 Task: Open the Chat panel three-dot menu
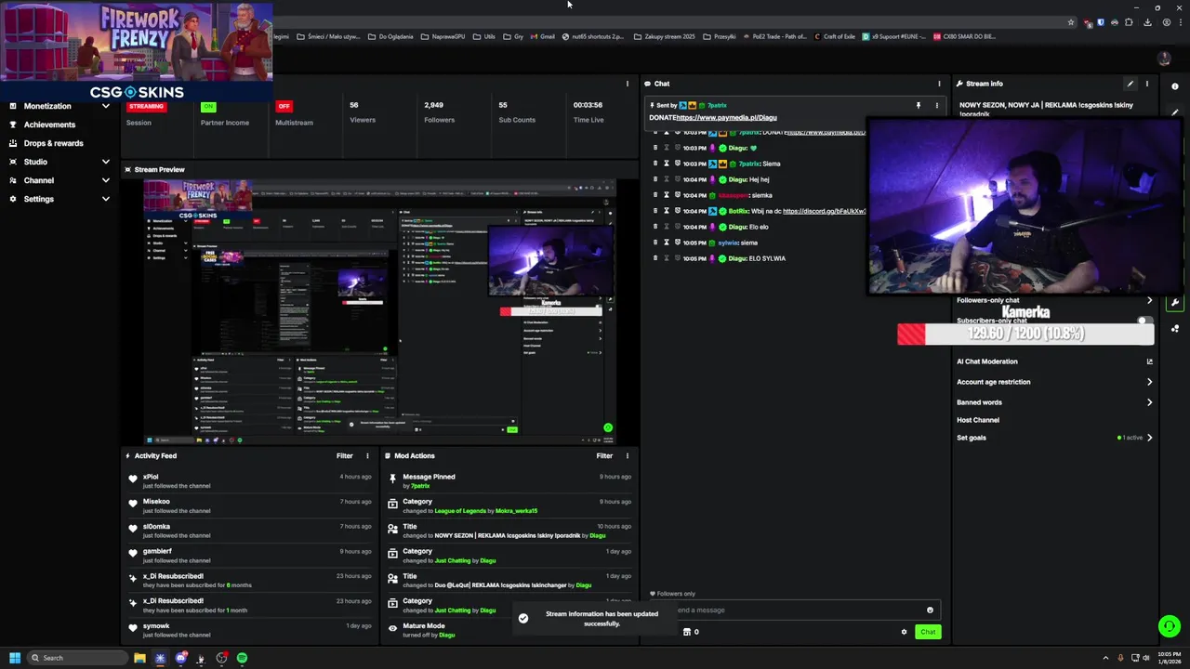(x=939, y=84)
